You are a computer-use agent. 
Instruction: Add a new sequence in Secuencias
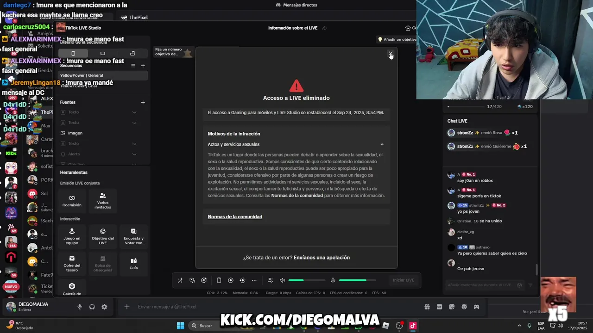(x=143, y=66)
